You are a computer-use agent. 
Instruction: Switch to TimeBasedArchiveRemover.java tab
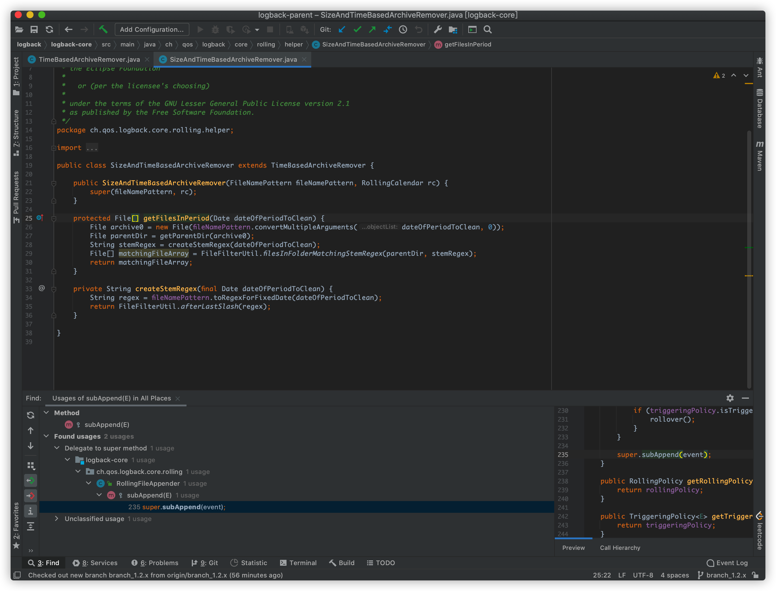point(89,59)
